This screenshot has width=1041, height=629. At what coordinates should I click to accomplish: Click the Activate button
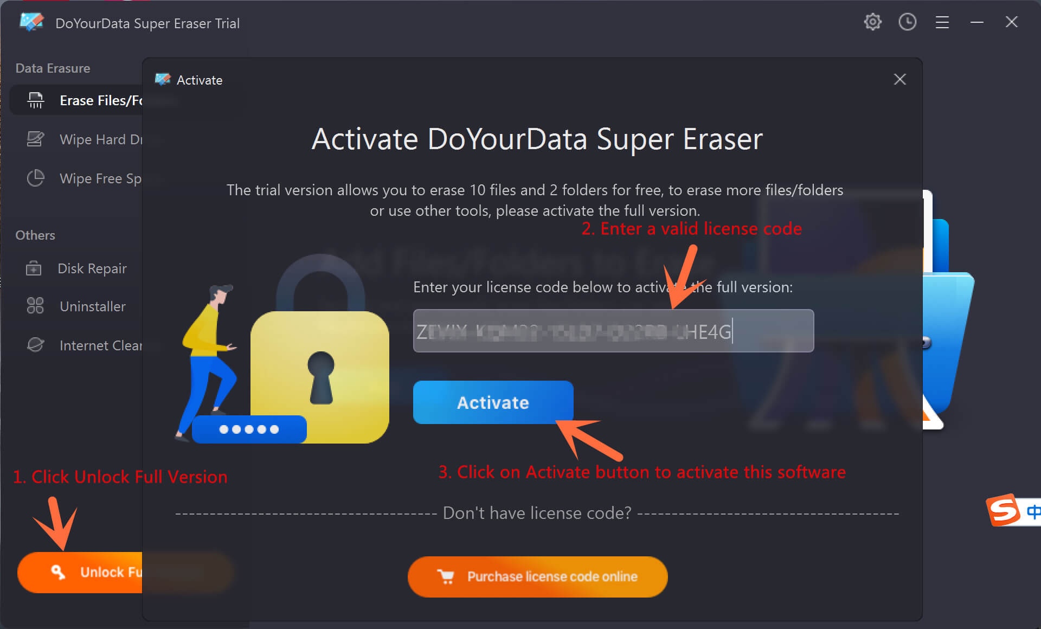point(493,402)
